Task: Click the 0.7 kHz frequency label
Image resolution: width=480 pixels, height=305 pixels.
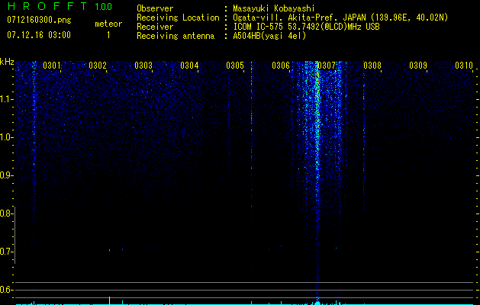Action: tap(6, 252)
